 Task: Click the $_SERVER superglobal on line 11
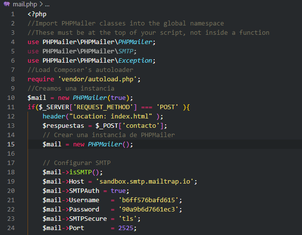click(x=54, y=107)
